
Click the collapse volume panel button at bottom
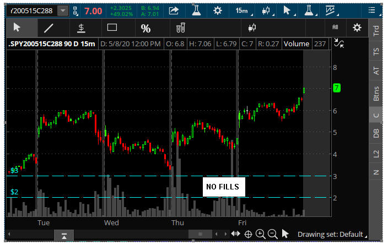click(64, 236)
